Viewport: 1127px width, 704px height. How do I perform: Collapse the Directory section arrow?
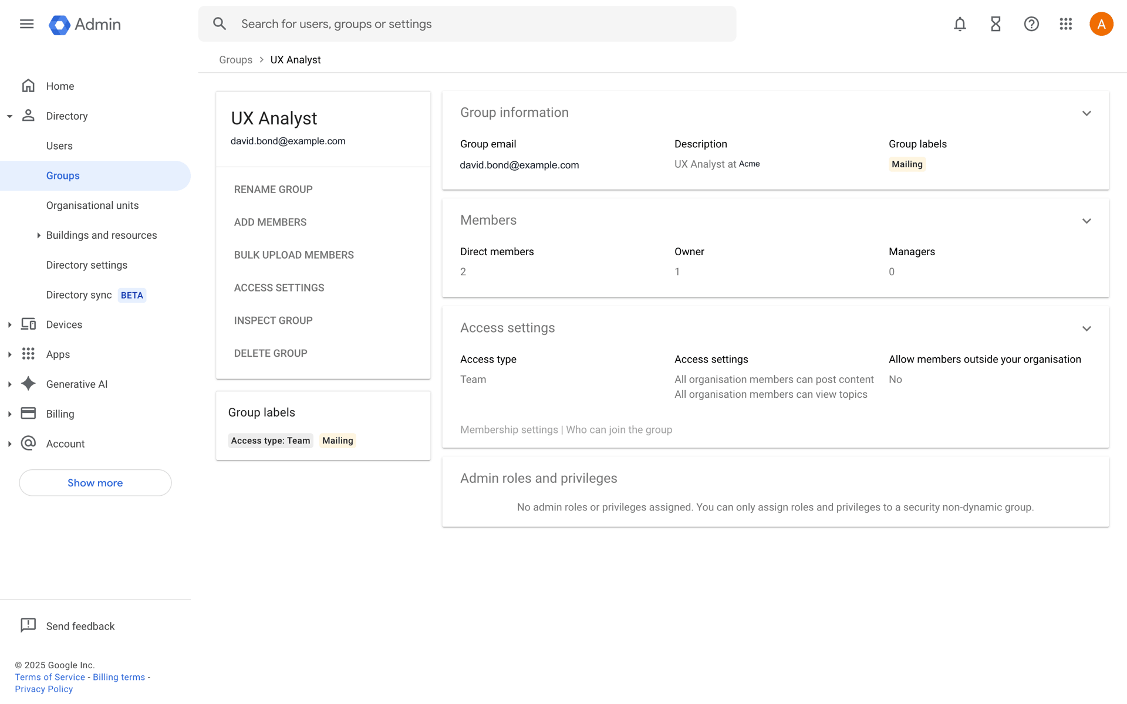[x=9, y=116]
